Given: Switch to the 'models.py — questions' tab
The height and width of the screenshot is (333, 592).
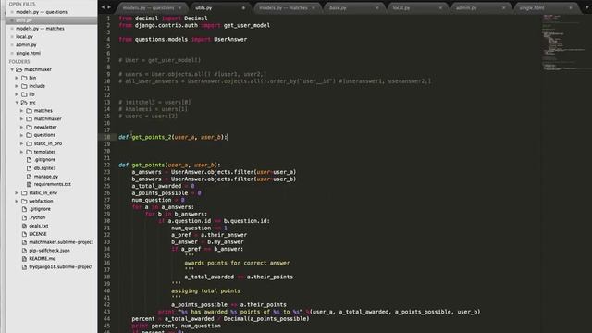Looking at the screenshot, I should pos(148,8).
